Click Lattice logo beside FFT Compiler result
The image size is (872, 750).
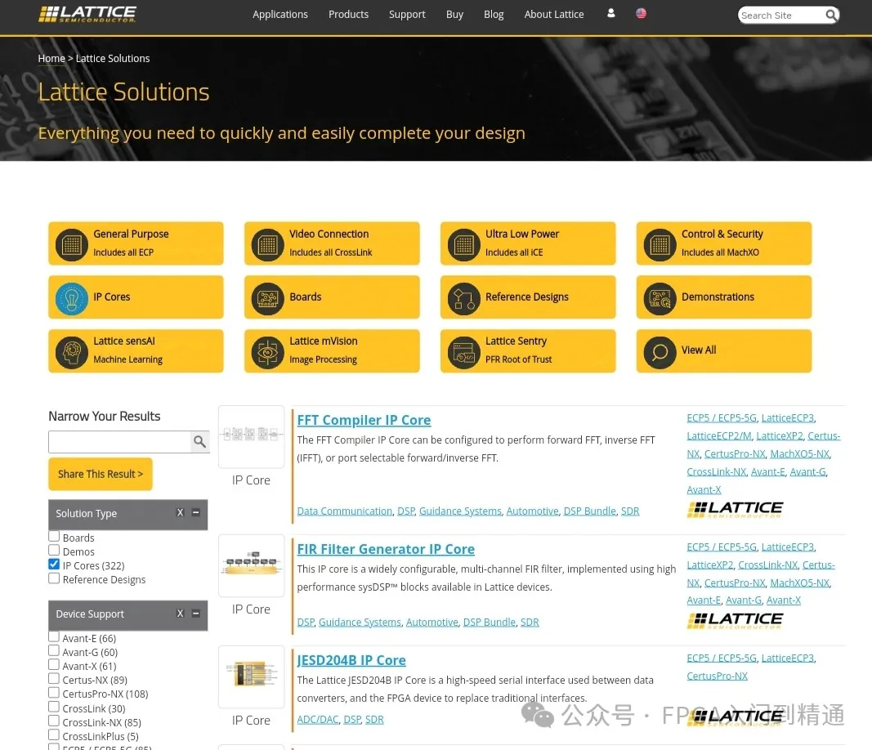click(x=734, y=509)
